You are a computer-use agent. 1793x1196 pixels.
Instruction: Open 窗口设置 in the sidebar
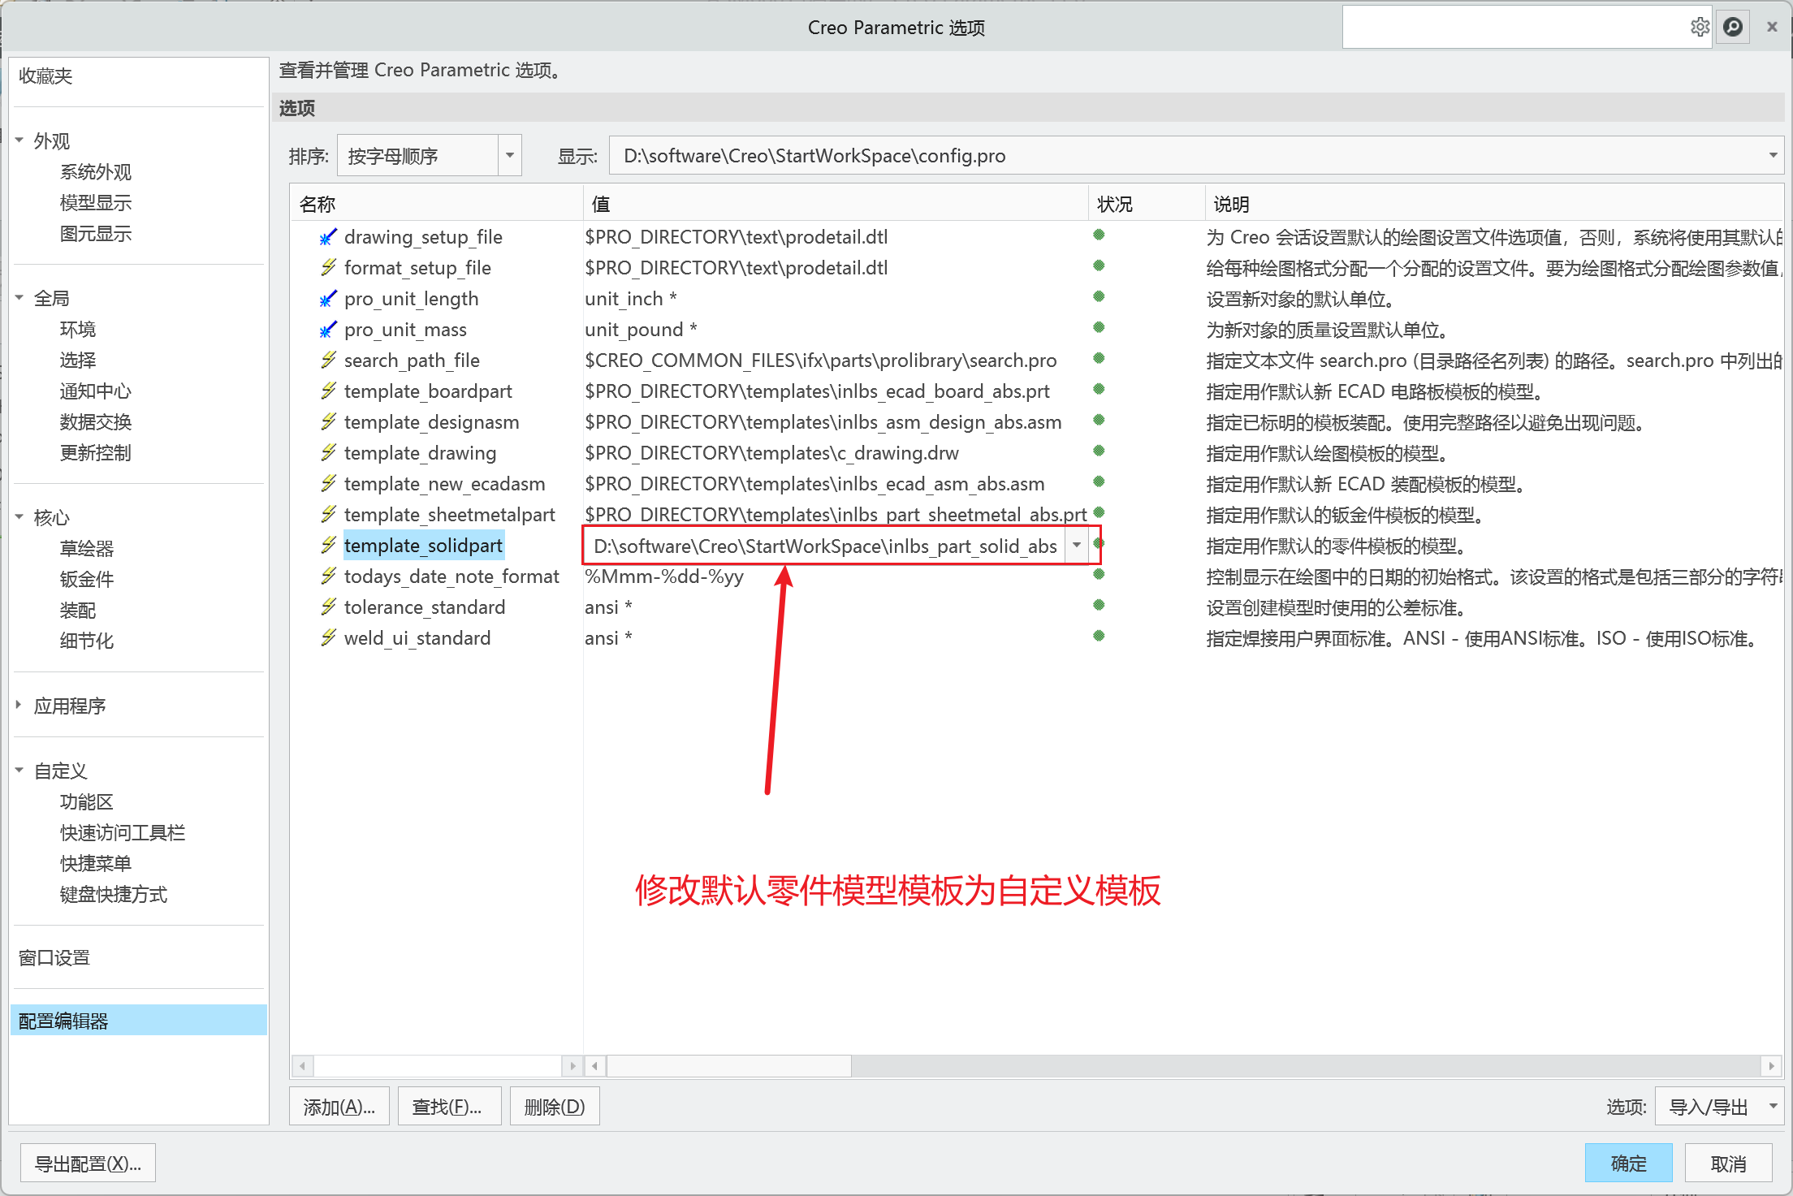(x=54, y=957)
